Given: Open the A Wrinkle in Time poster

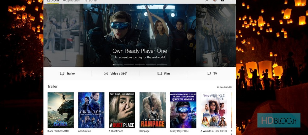Looking at the screenshot, I should pos(214,110).
